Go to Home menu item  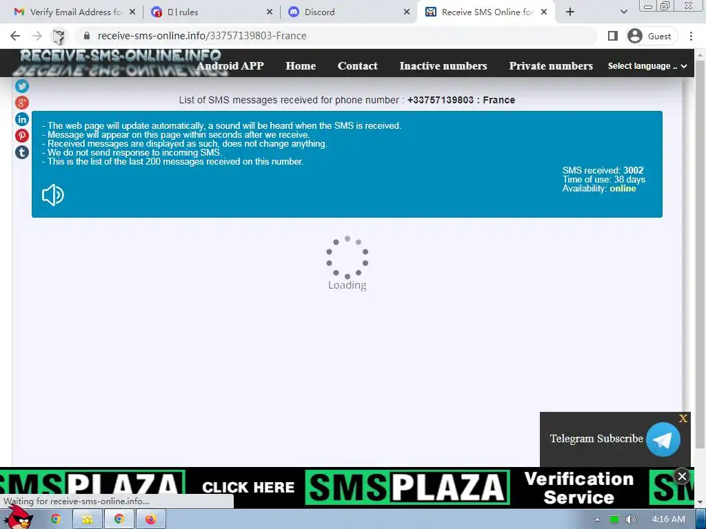301,66
